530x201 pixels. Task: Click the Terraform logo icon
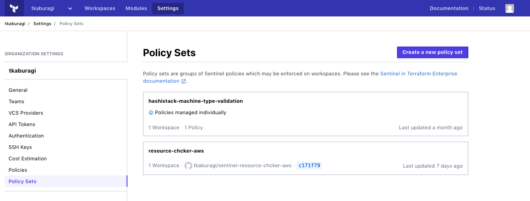click(x=14, y=8)
